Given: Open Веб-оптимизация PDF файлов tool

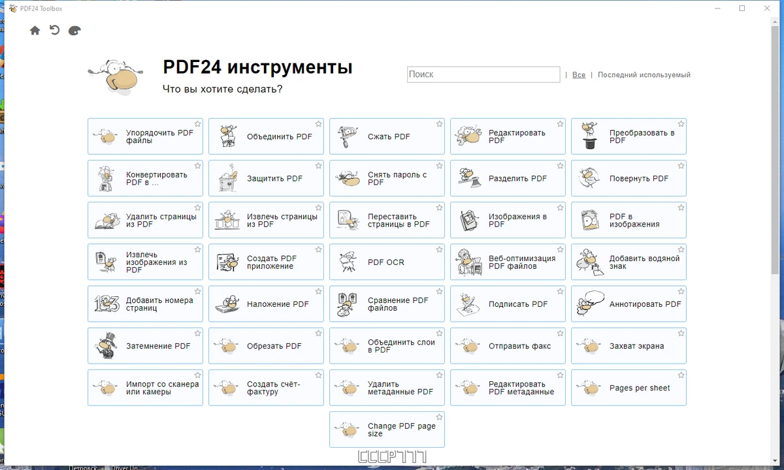Looking at the screenshot, I should click(508, 262).
